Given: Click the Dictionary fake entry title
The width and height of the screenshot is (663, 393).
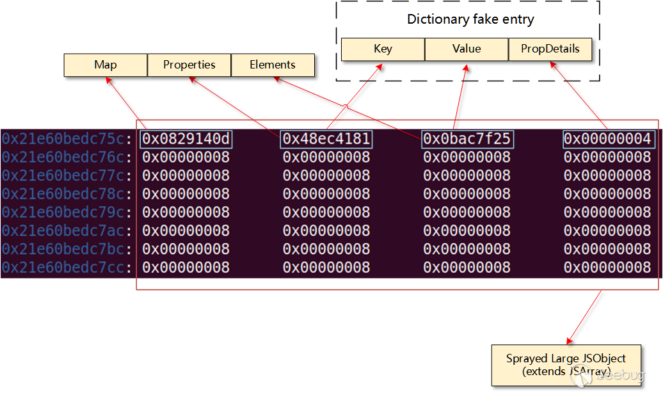Looking at the screenshot, I should (x=470, y=19).
